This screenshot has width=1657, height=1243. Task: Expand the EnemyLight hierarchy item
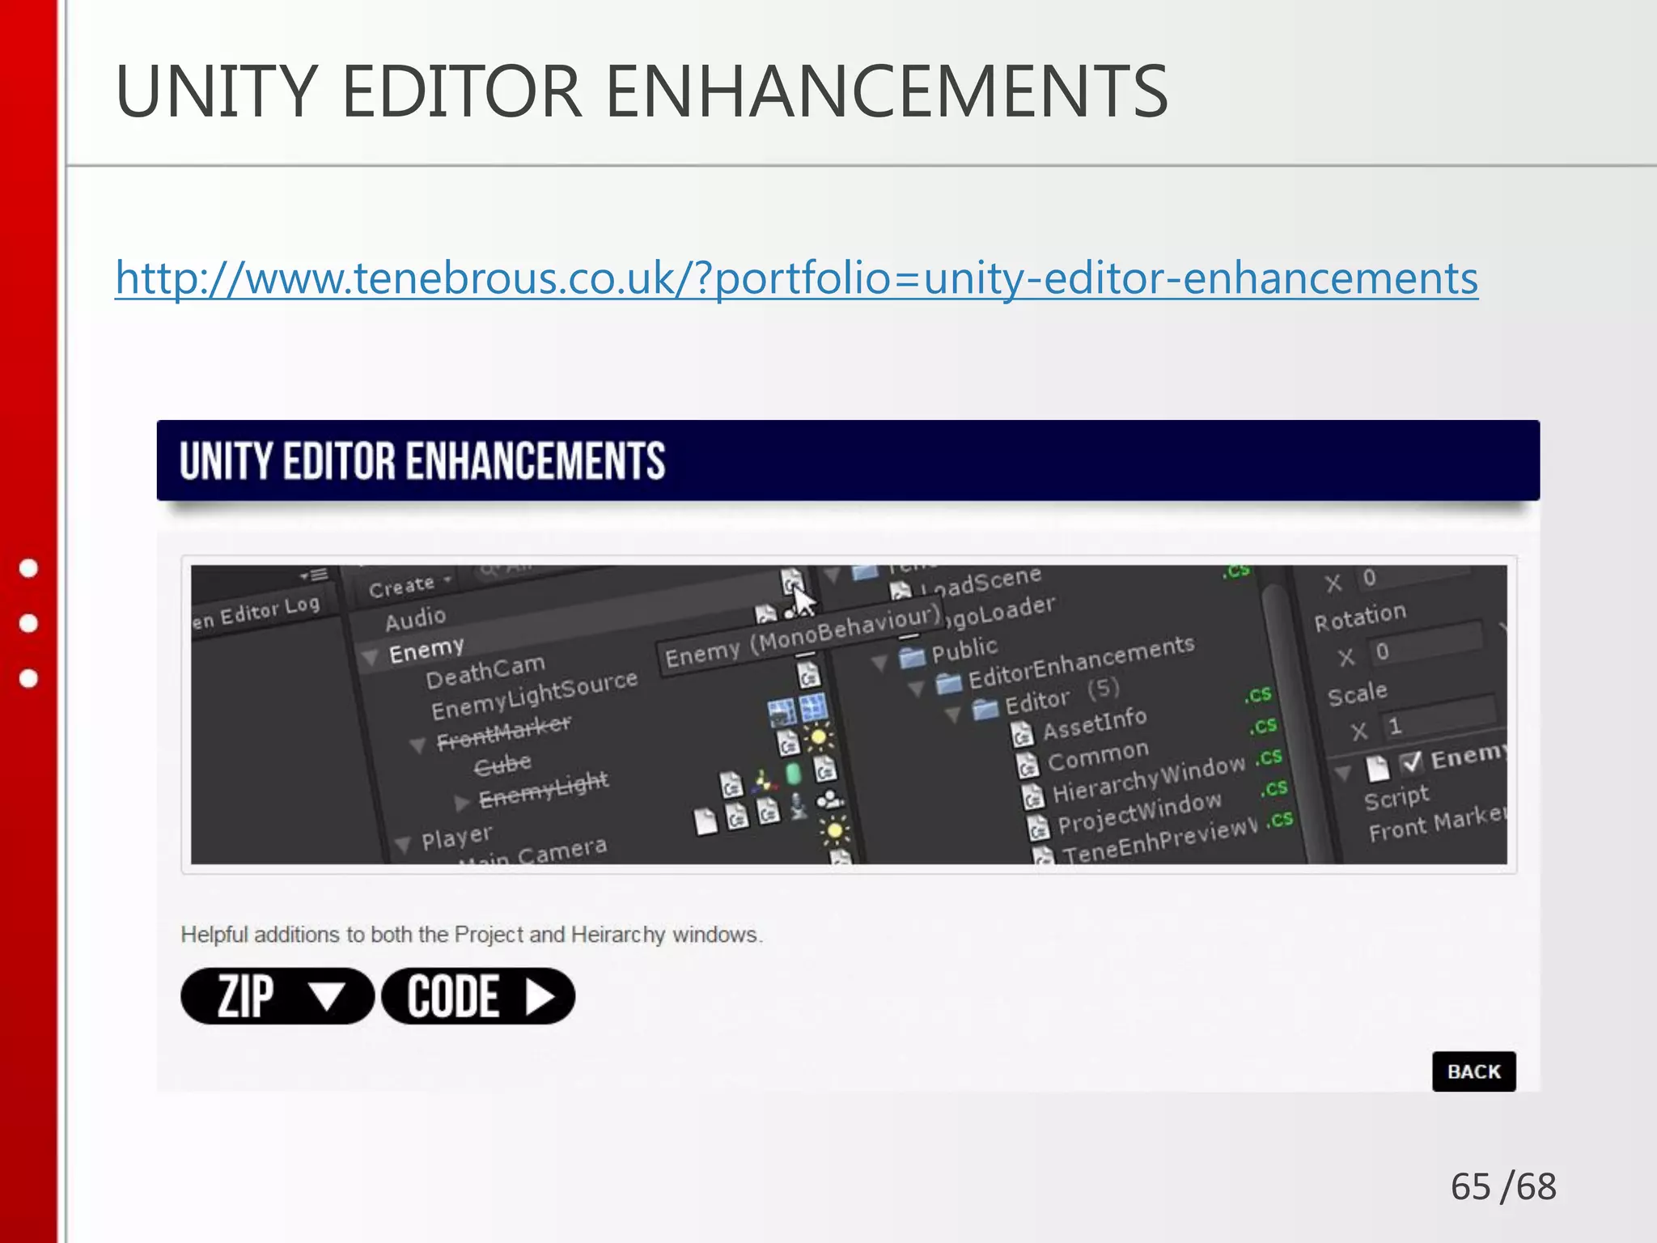coord(461,803)
